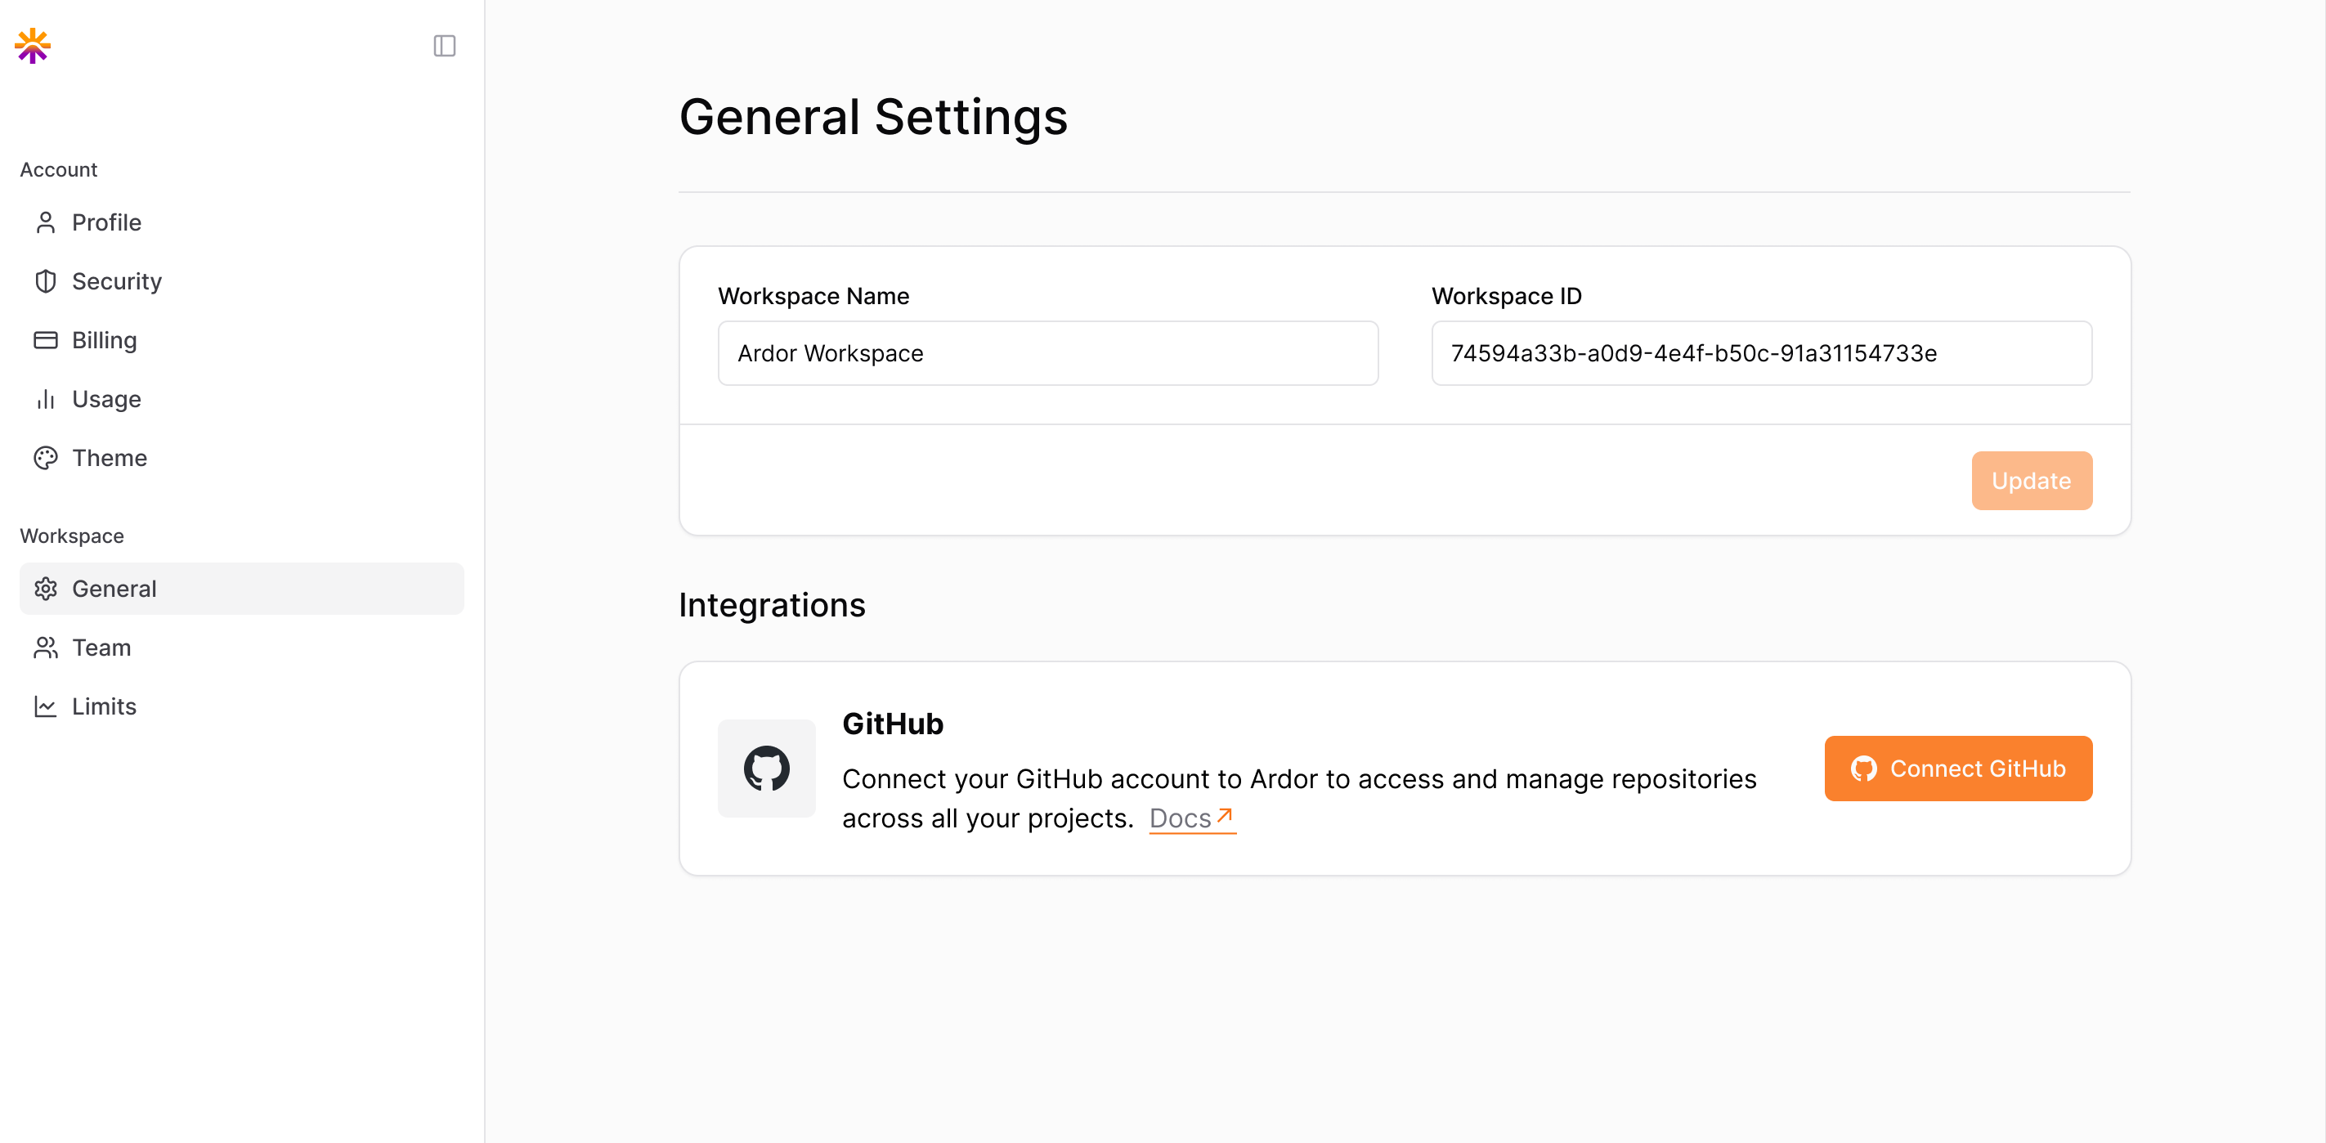2326x1143 pixels.
Task: Click the Usage bar-chart icon
Action: tap(46, 399)
